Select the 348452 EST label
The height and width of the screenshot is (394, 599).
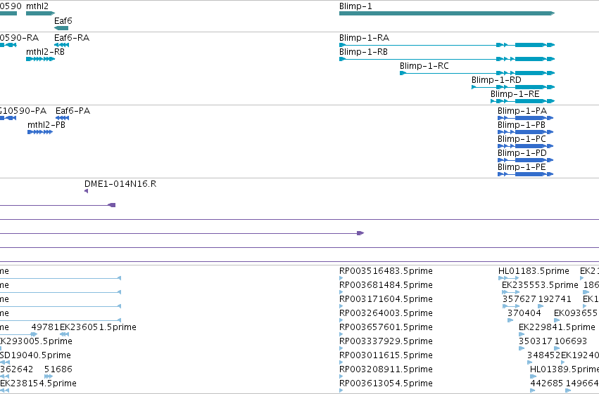[x=544, y=355]
